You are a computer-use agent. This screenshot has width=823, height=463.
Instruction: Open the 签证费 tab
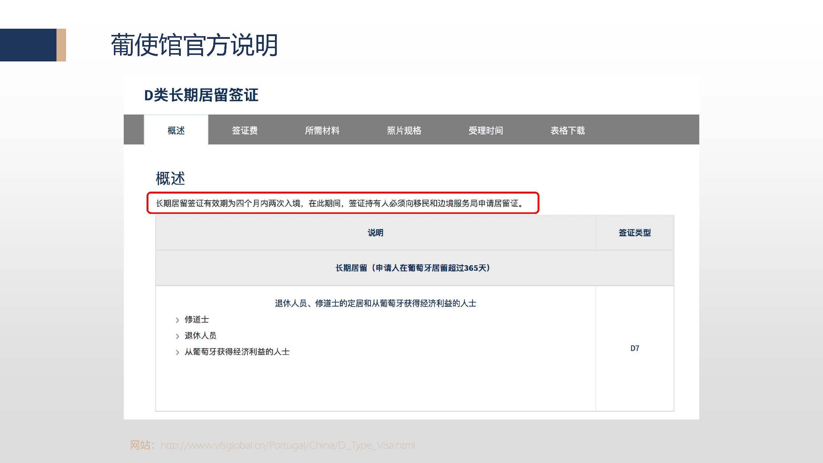(245, 130)
